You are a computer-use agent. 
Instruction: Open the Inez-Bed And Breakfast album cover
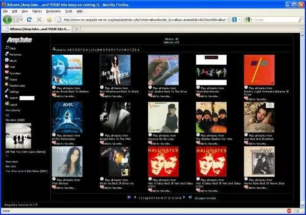click(x=259, y=117)
